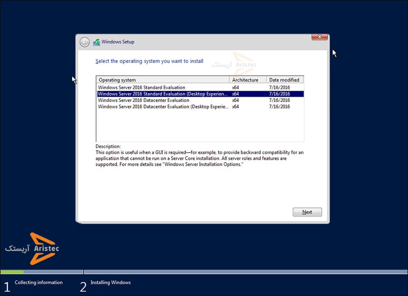The image size is (408, 296).
Task: Click the Aristec watermark inside the dialog
Action: (x=234, y=64)
